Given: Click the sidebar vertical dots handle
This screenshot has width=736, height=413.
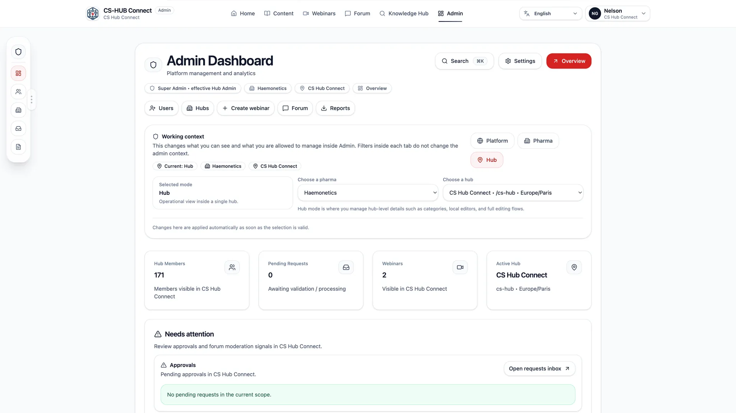Looking at the screenshot, I should (31, 100).
